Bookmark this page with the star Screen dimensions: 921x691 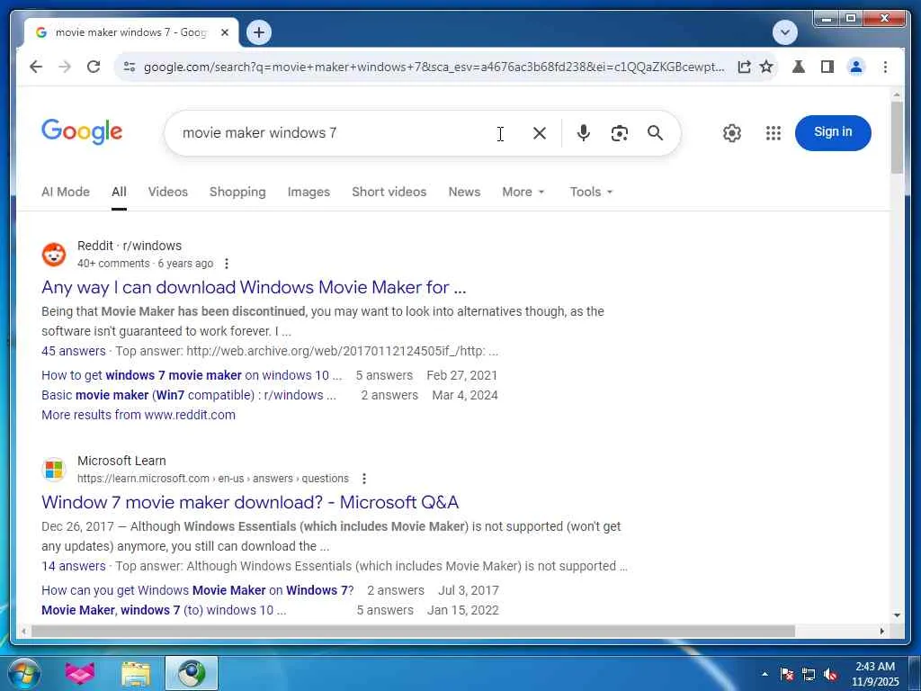(766, 67)
